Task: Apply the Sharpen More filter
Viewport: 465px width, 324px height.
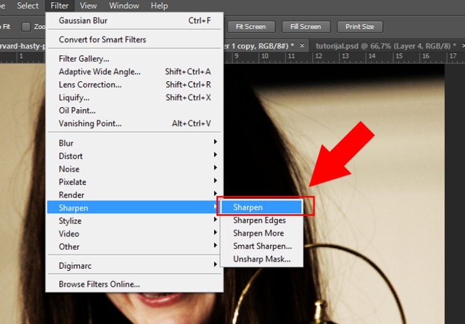Action: pyautogui.click(x=262, y=233)
